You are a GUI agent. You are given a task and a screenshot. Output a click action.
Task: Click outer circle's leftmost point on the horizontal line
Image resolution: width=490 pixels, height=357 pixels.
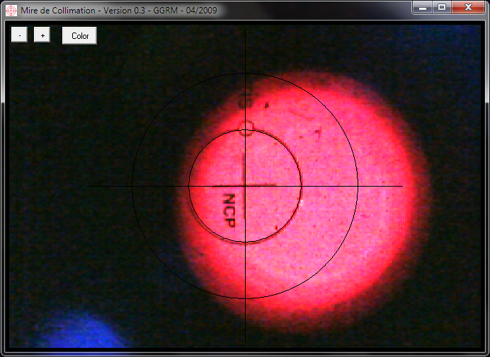point(132,186)
